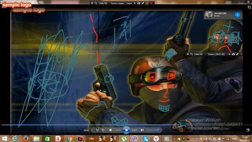Image resolution: width=252 pixels, height=142 pixels.
Task: Click the ENG language indicator in tray
Action: [x=234, y=139]
